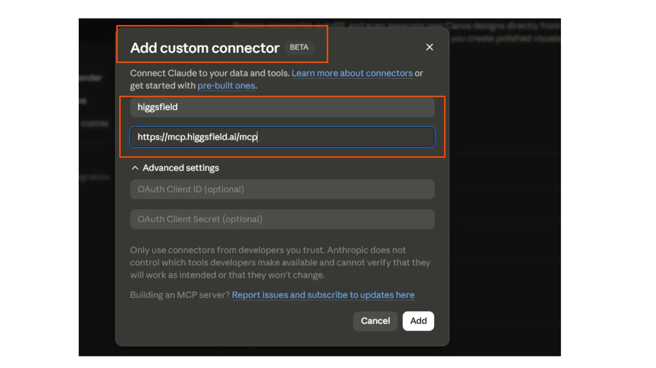656x368 pixels.
Task: Close the Add custom connector dialog
Action: [429, 47]
